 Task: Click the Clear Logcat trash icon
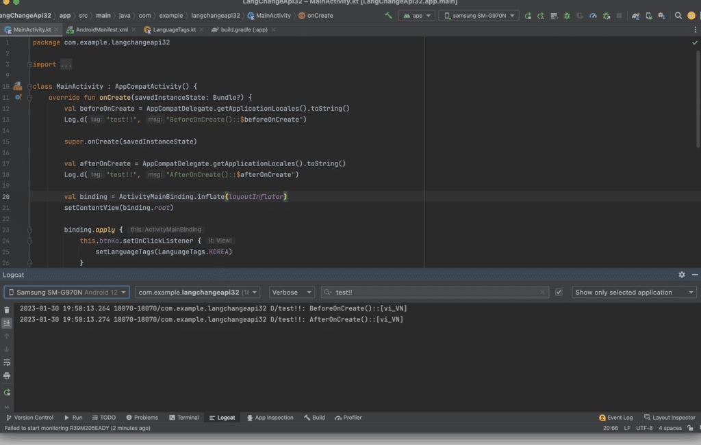click(x=7, y=310)
